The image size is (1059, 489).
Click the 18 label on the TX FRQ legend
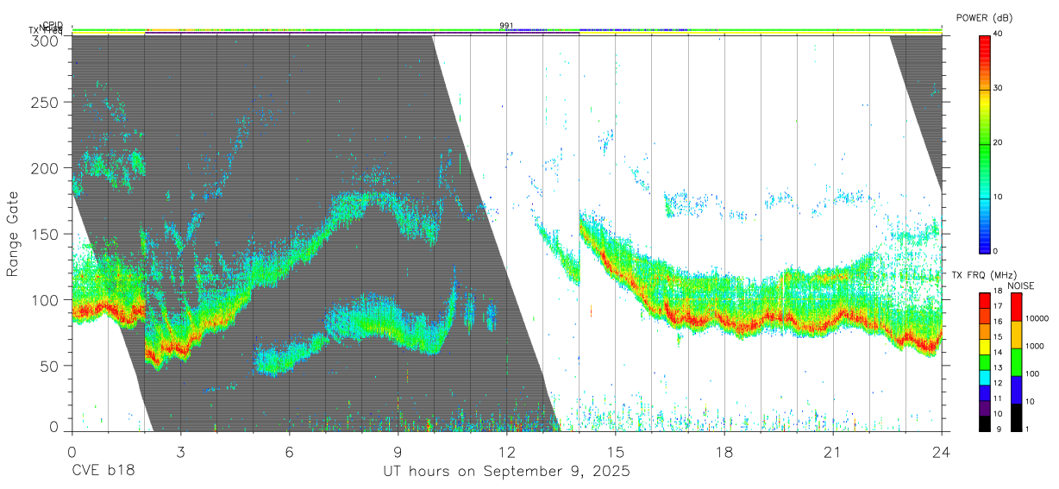[999, 292]
